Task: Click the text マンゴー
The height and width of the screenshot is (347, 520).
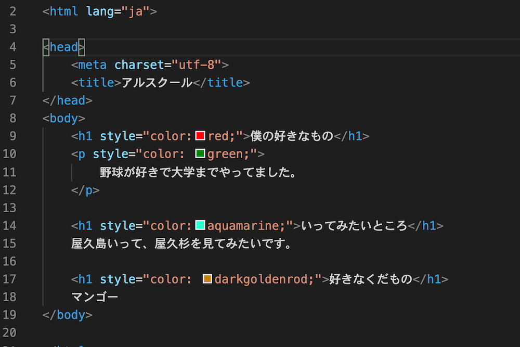Action: pyautogui.click(x=95, y=297)
